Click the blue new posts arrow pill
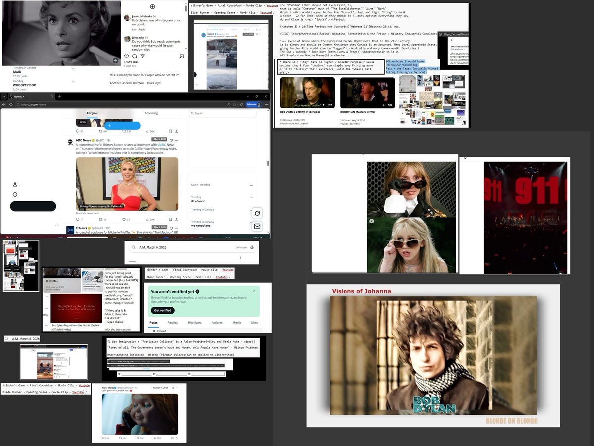The height and width of the screenshot is (446, 594). (122, 126)
